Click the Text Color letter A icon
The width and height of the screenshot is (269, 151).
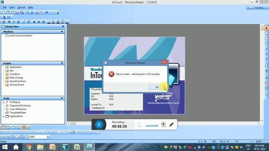(x=58, y=22)
